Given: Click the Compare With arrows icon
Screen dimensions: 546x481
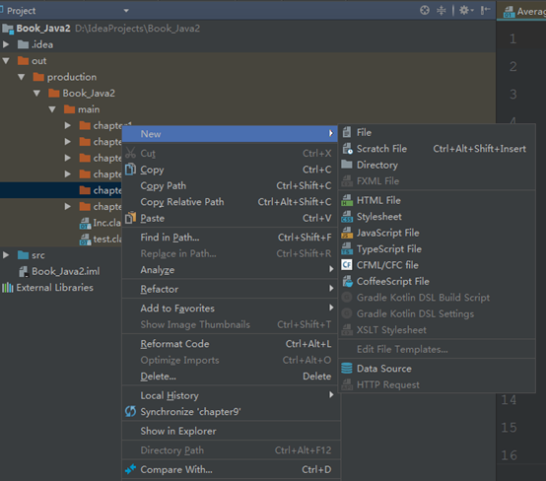Looking at the screenshot, I should point(130,469).
